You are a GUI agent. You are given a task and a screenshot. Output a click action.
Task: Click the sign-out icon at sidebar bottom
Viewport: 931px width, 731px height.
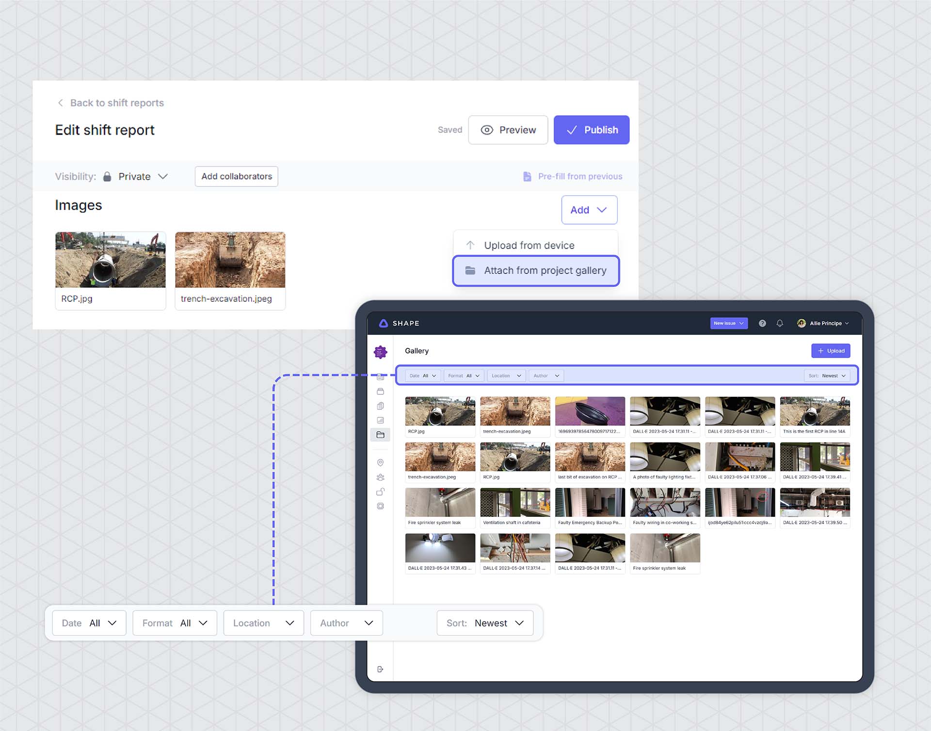381,669
